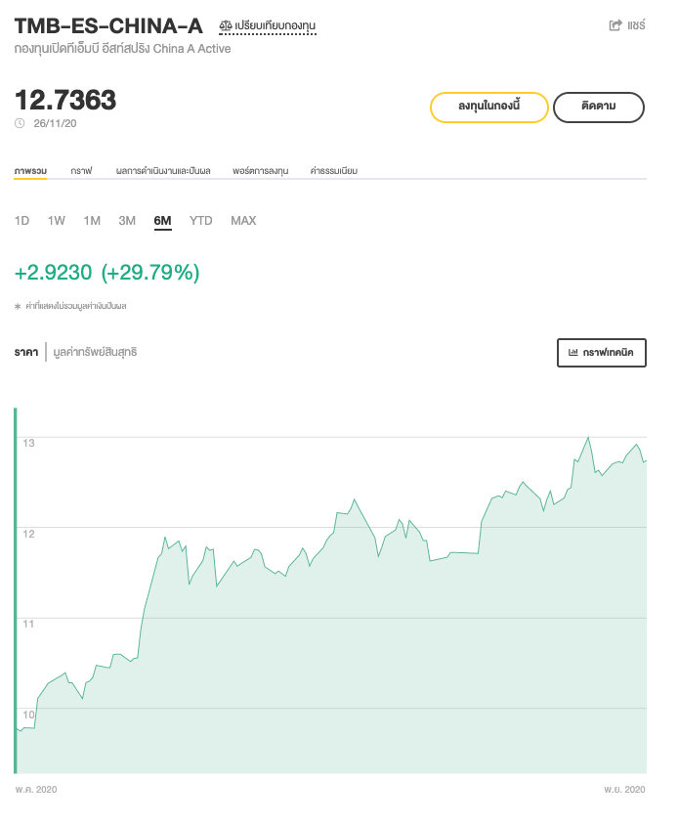Click the chart peak near 13

[x=588, y=437]
